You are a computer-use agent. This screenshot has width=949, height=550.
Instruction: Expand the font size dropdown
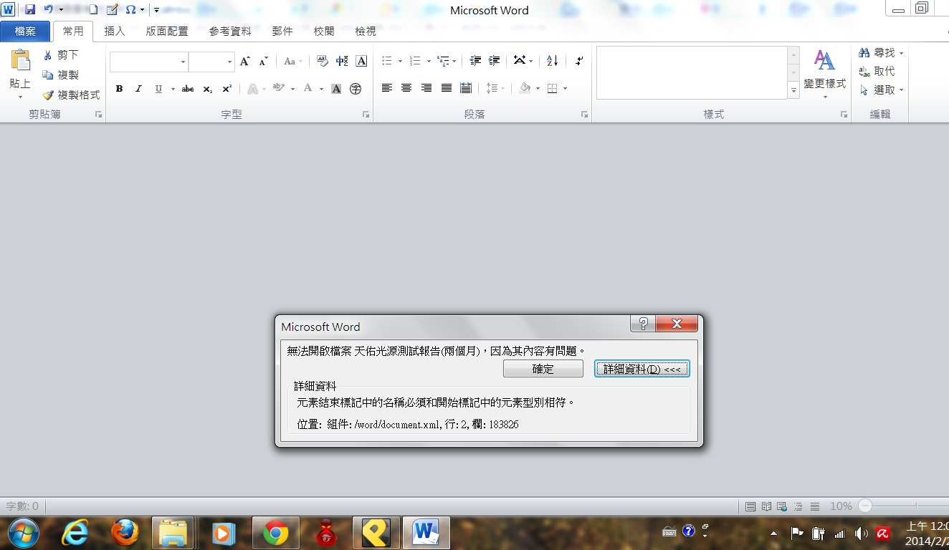tap(229, 62)
